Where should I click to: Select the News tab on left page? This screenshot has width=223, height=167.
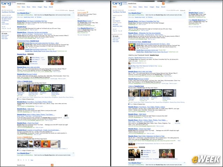23,7
